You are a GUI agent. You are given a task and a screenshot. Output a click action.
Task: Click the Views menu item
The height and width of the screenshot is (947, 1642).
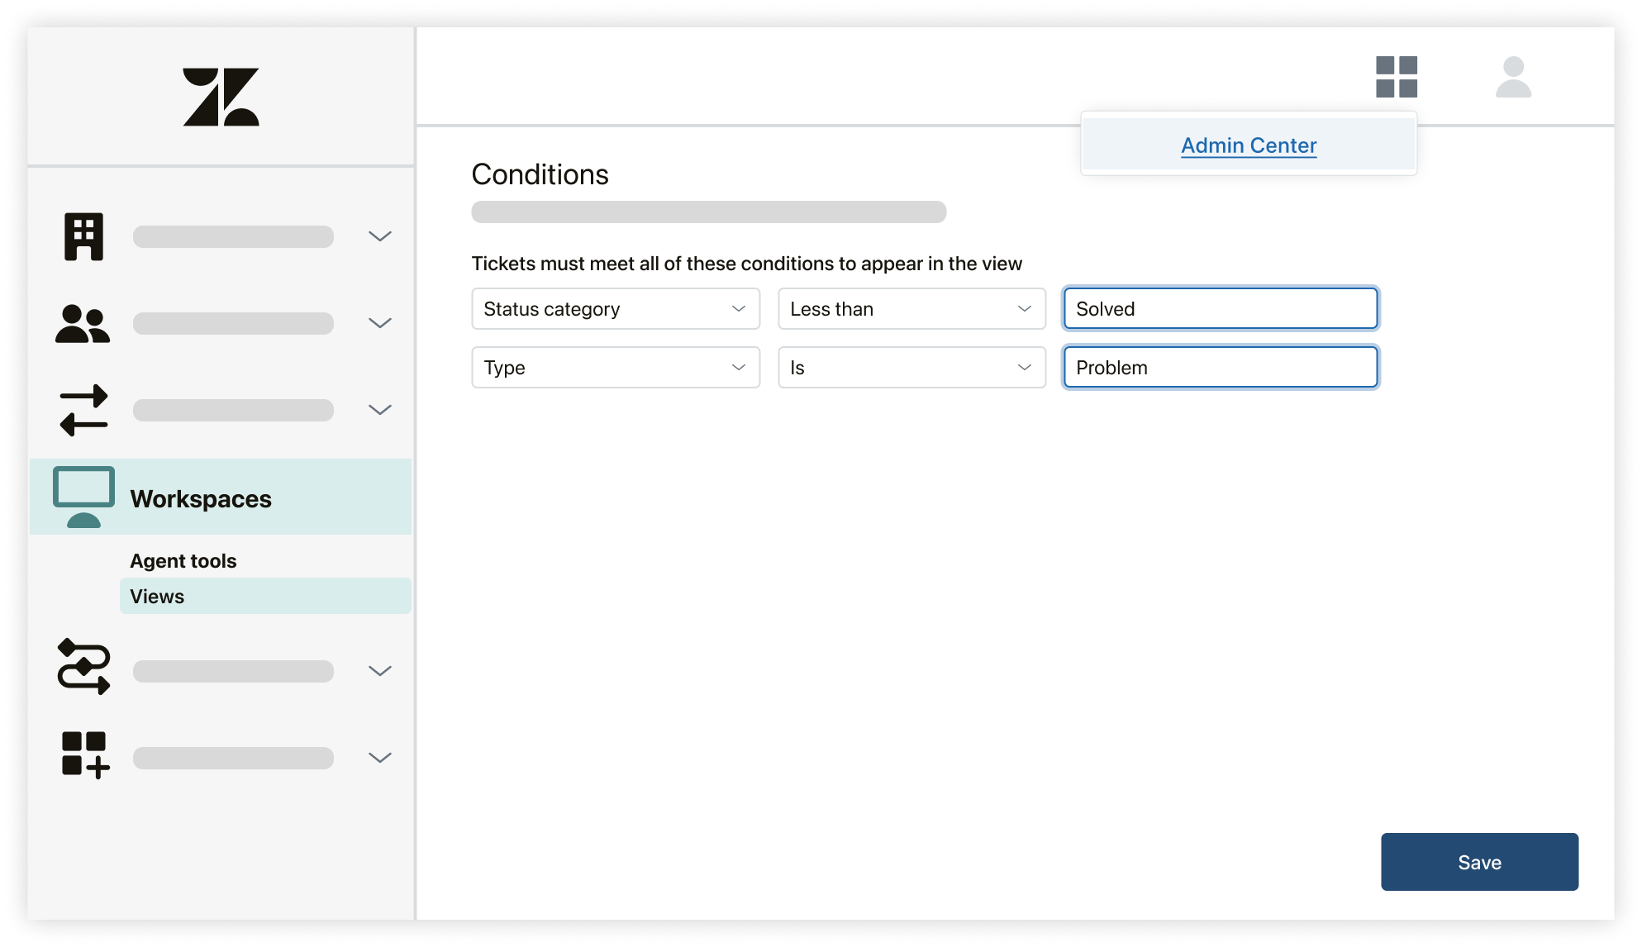pos(157,597)
